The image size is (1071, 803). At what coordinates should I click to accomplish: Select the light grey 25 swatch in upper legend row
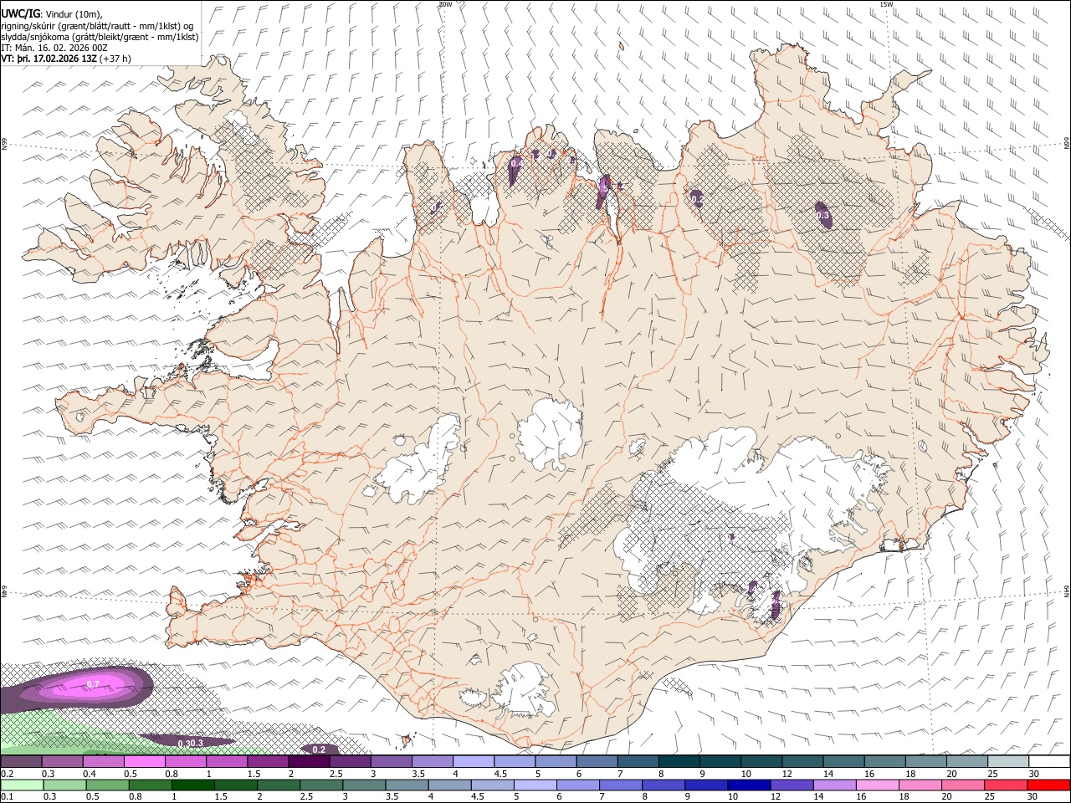[x=1007, y=762]
